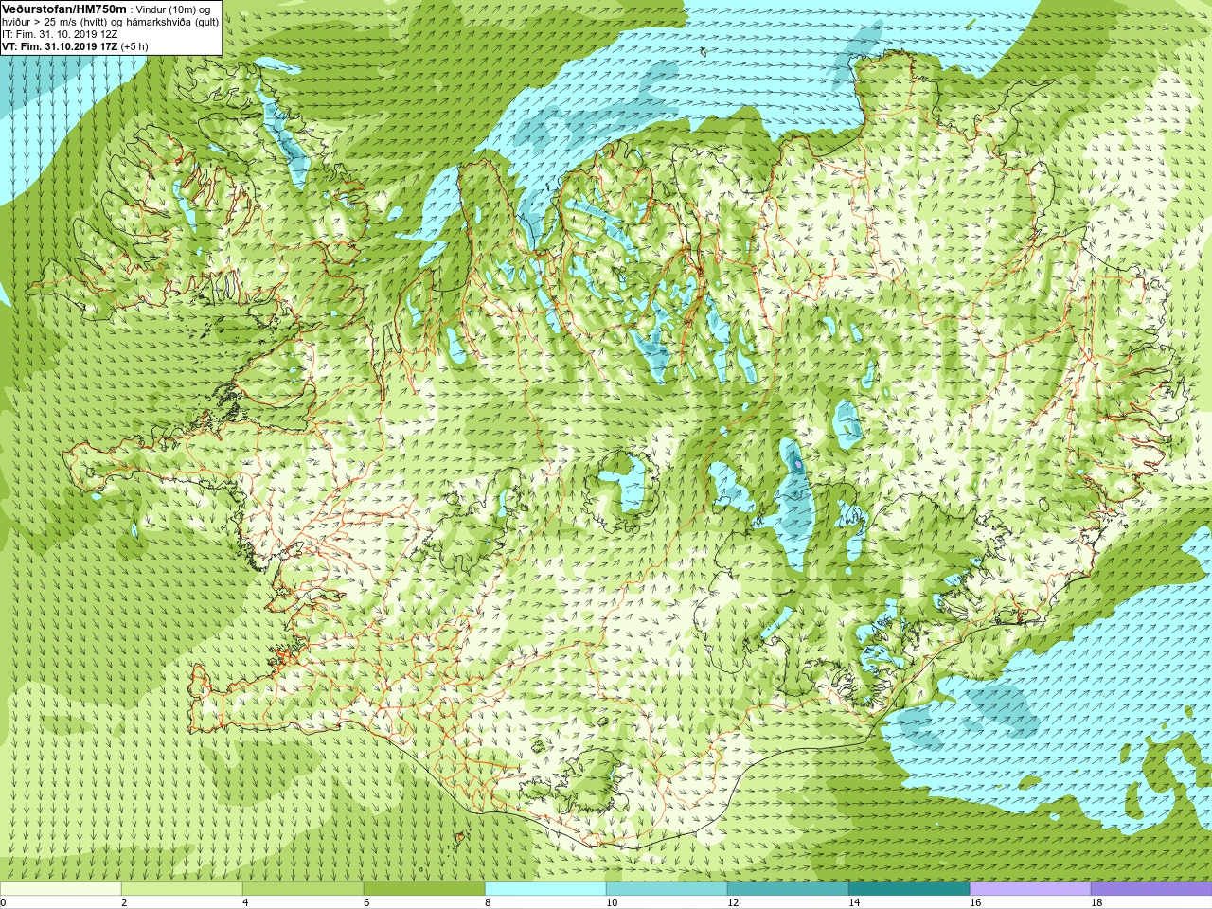
Task: Select the light cyan 8–10 m/s legend swatch
Action: 545,889
